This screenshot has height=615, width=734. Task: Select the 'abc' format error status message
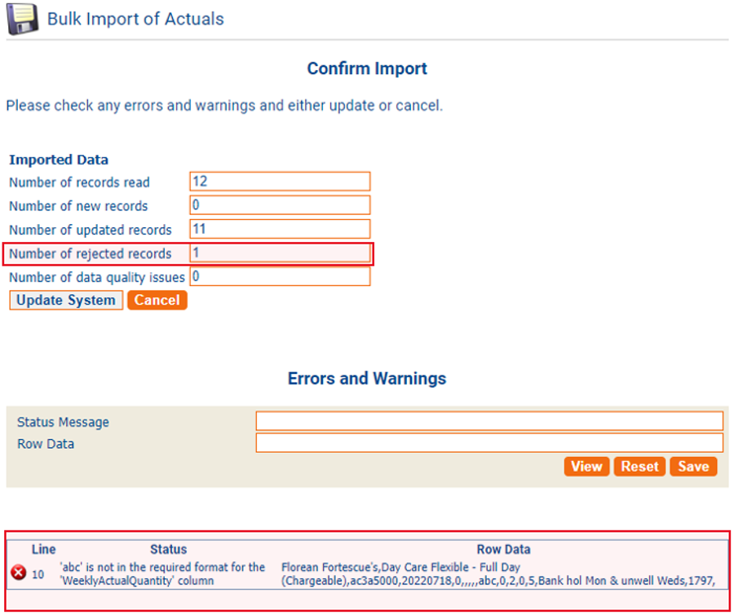pos(162,573)
